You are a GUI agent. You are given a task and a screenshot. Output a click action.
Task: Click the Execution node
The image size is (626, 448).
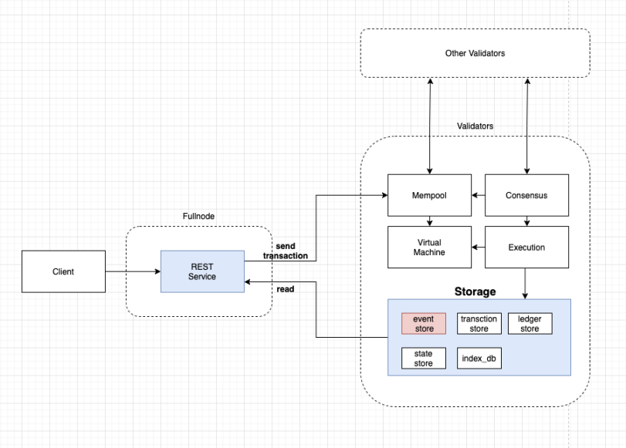[x=526, y=247]
